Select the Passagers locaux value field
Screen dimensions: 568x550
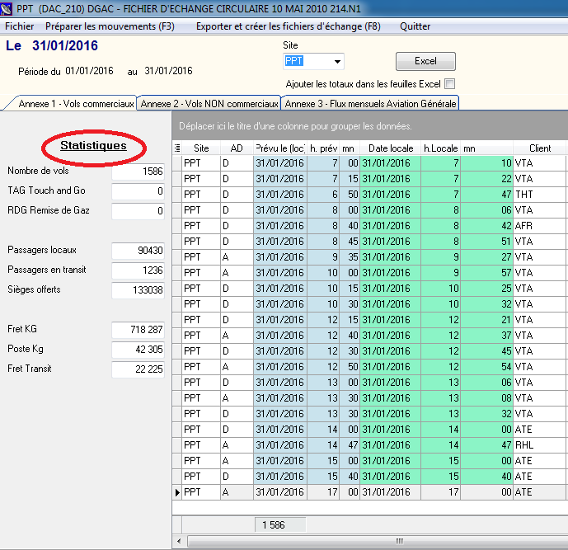(138, 251)
